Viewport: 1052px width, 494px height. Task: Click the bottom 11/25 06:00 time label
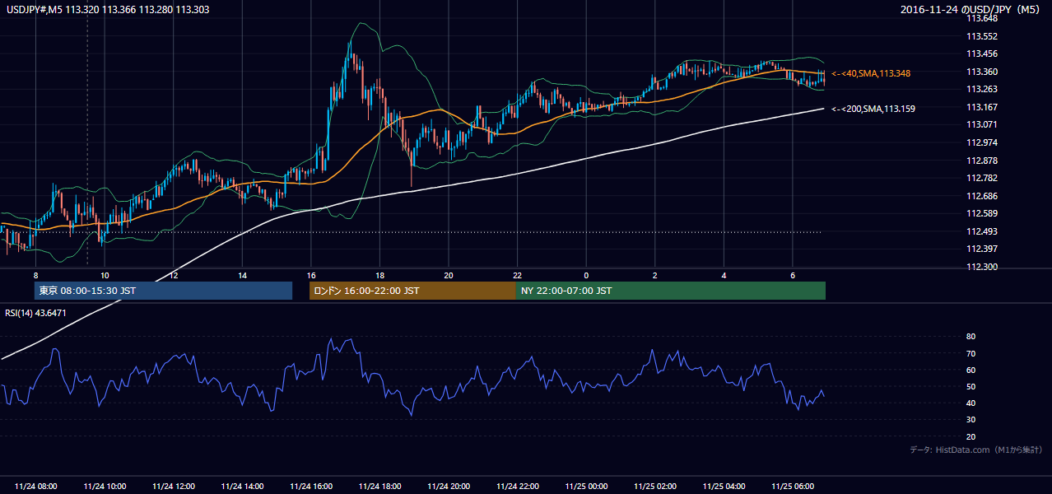(x=793, y=487)
